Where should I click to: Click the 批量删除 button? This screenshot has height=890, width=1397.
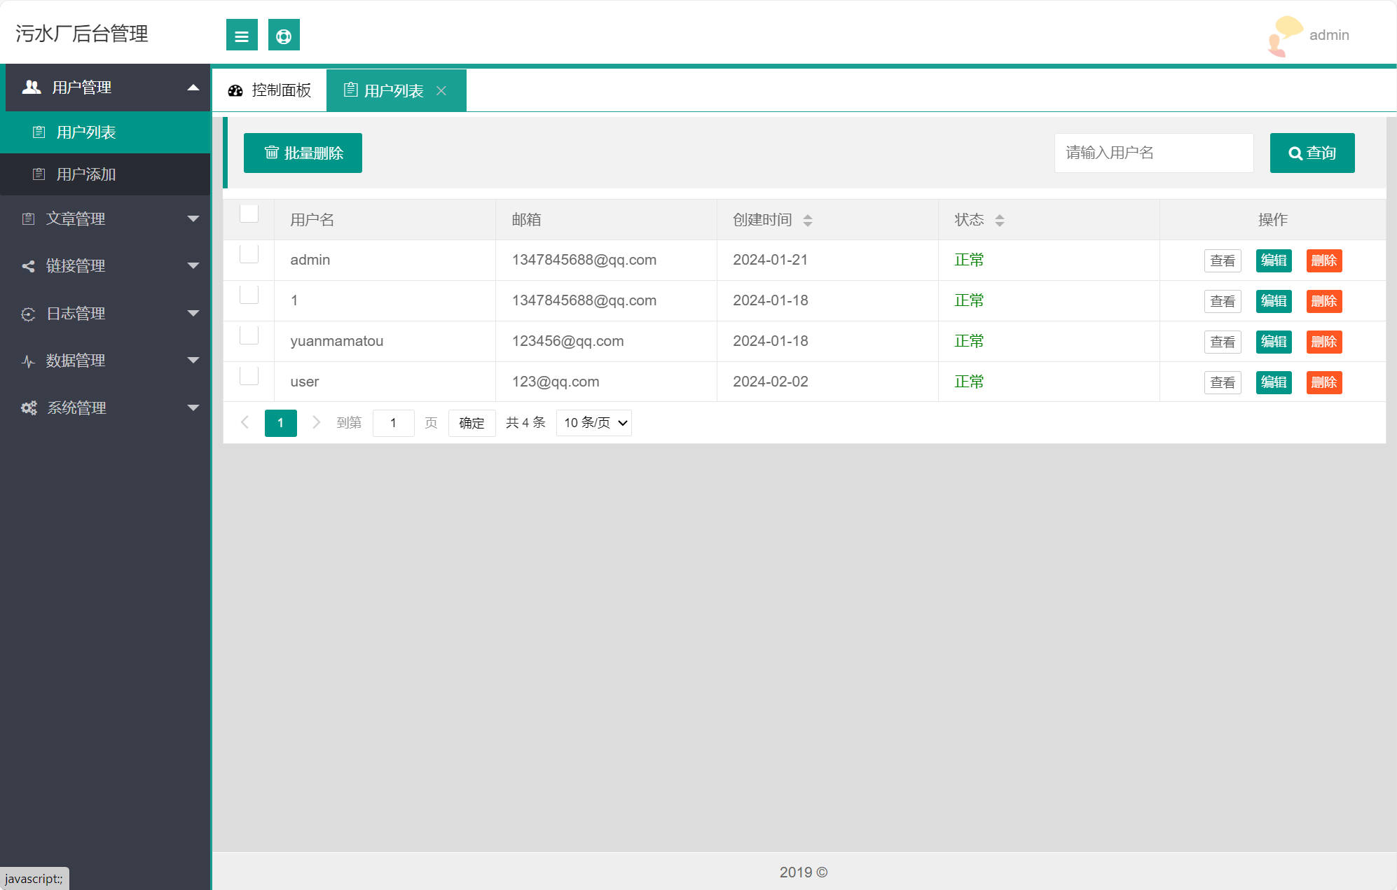(x=303, y=153)
